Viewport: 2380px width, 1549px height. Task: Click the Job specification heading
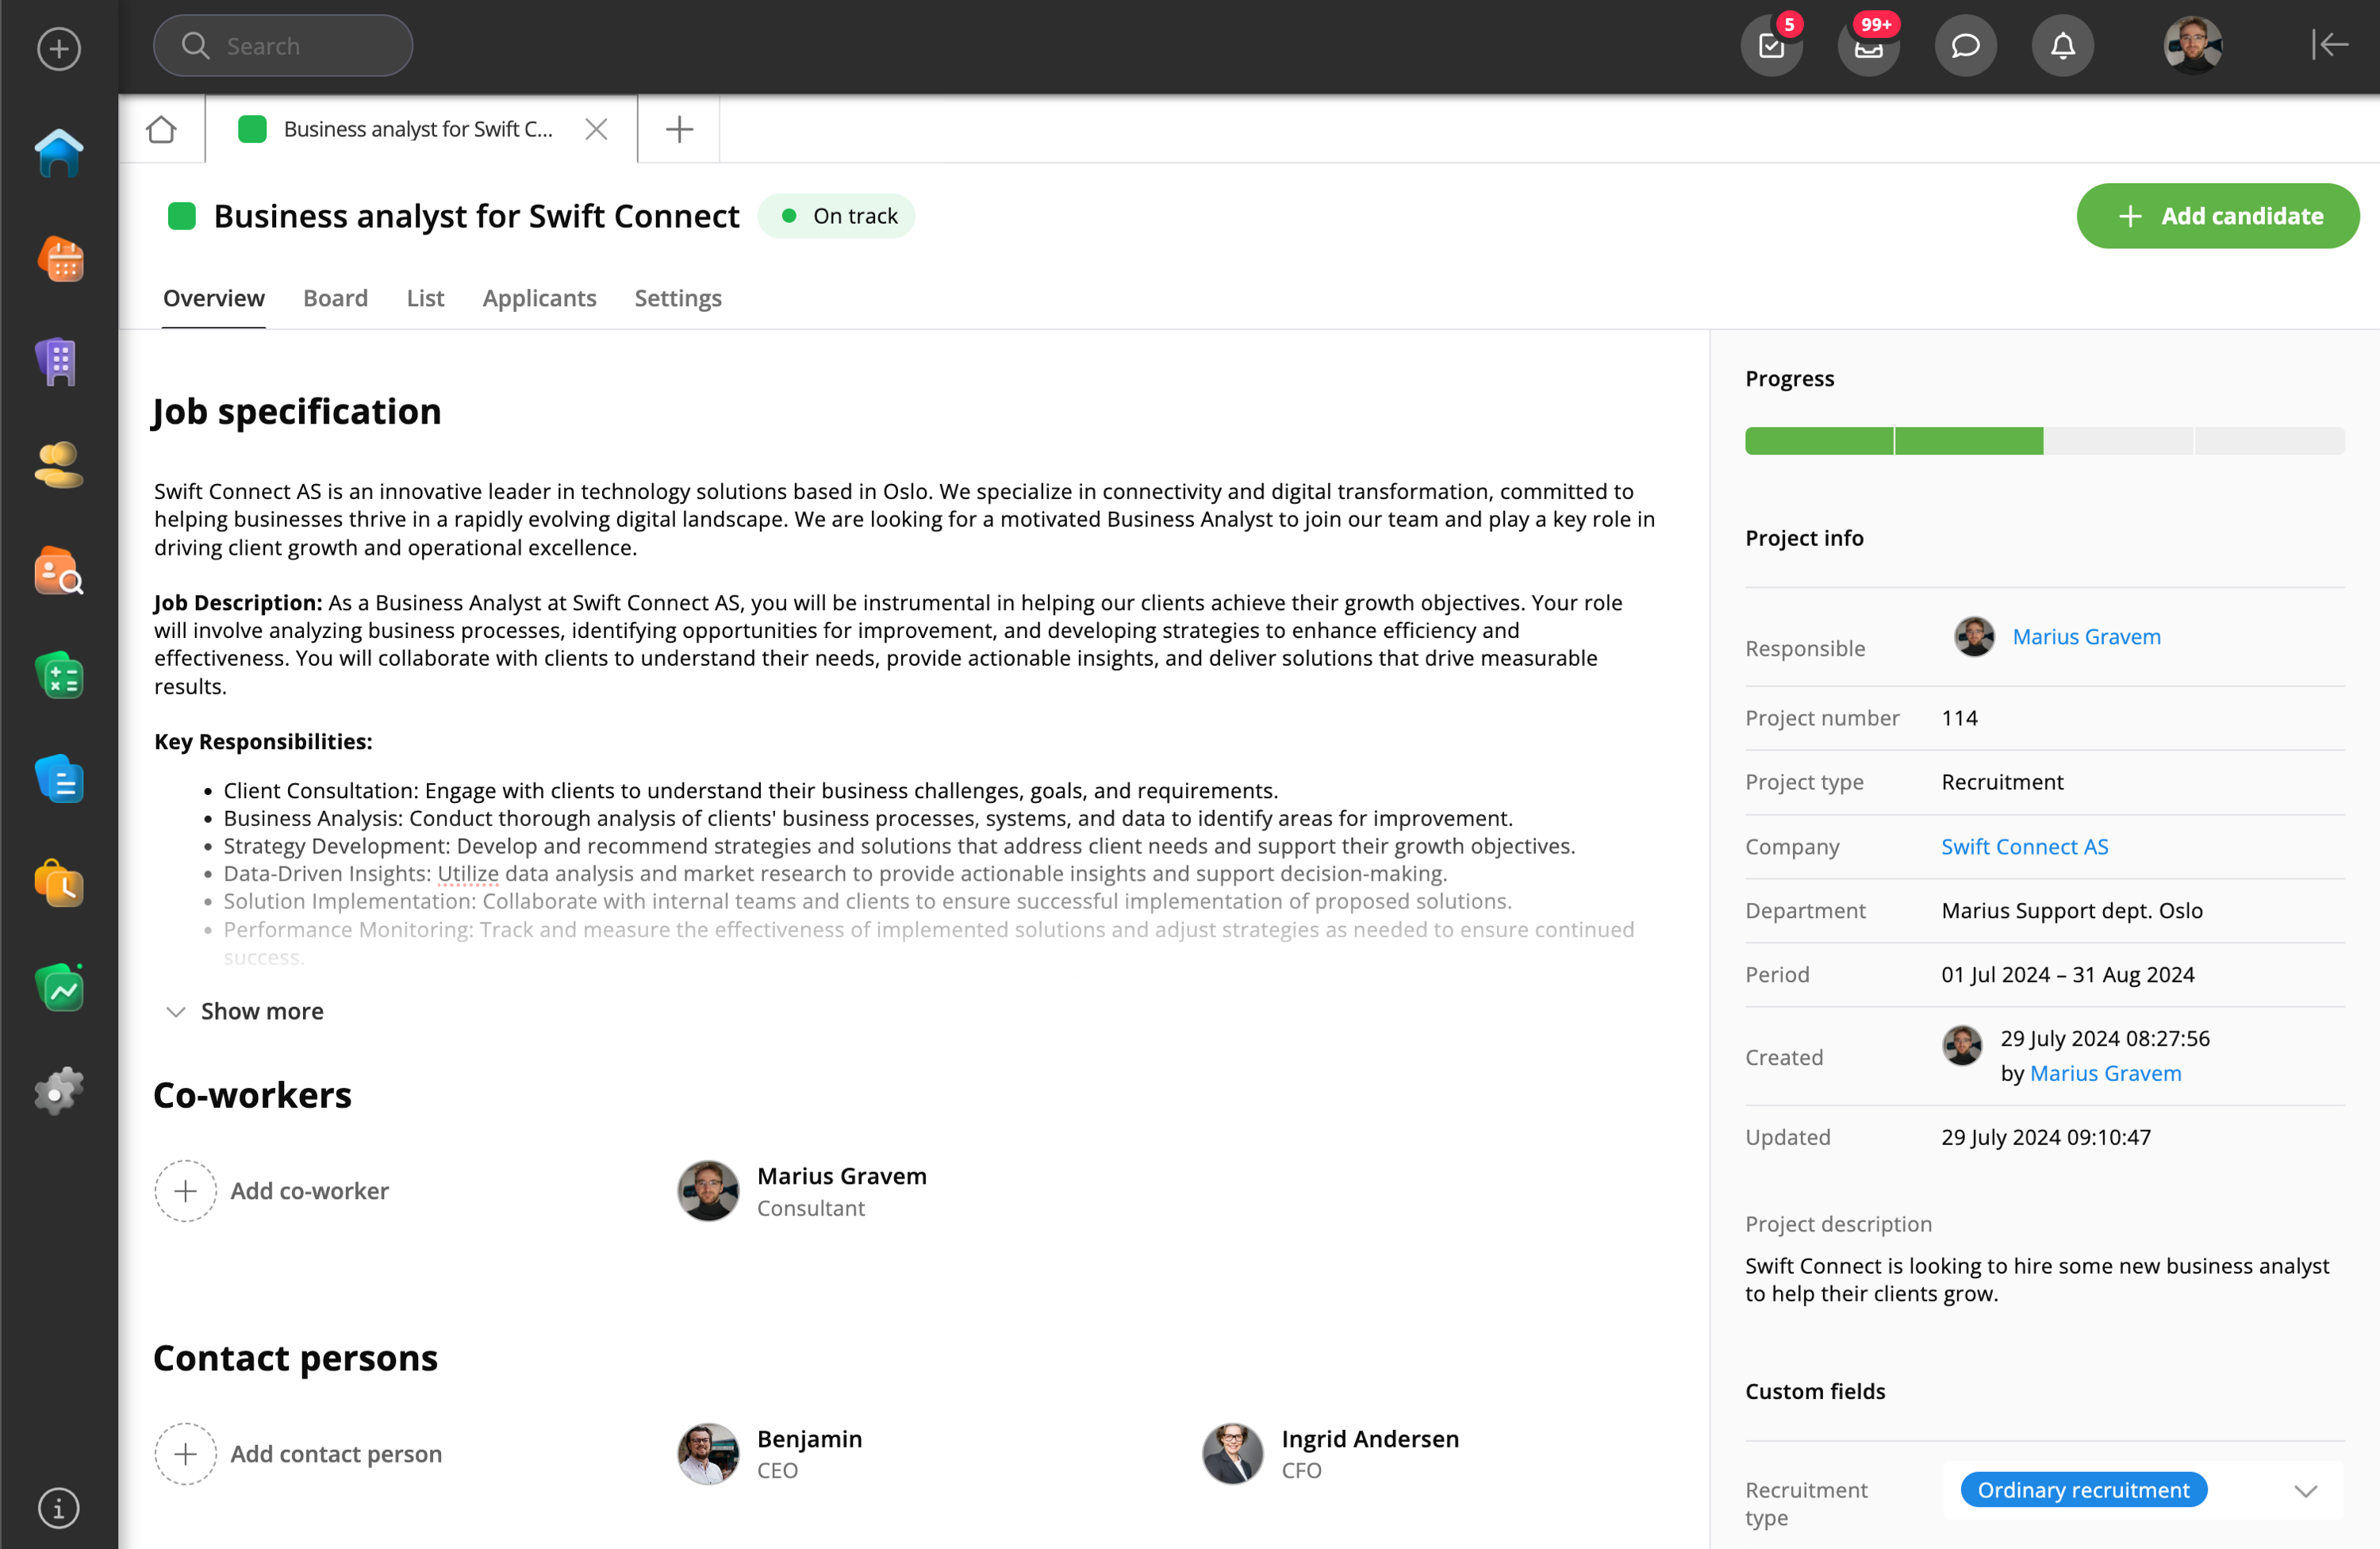tap(297, 412)
